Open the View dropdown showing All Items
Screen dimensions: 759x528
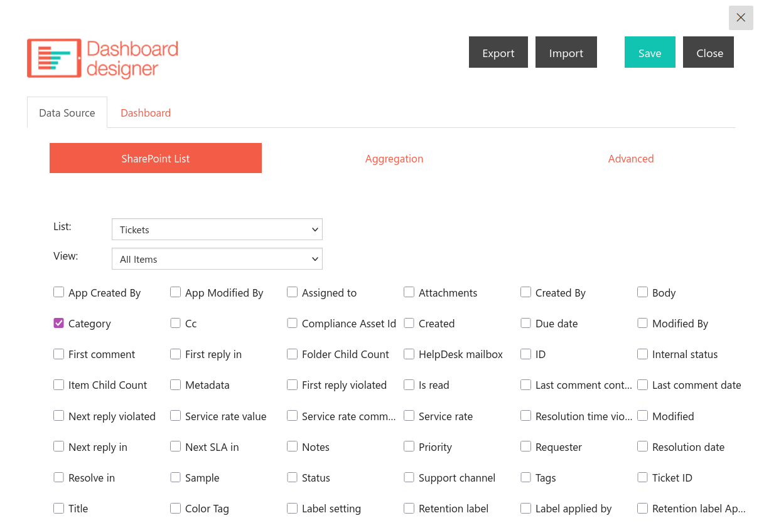[217, 259]
